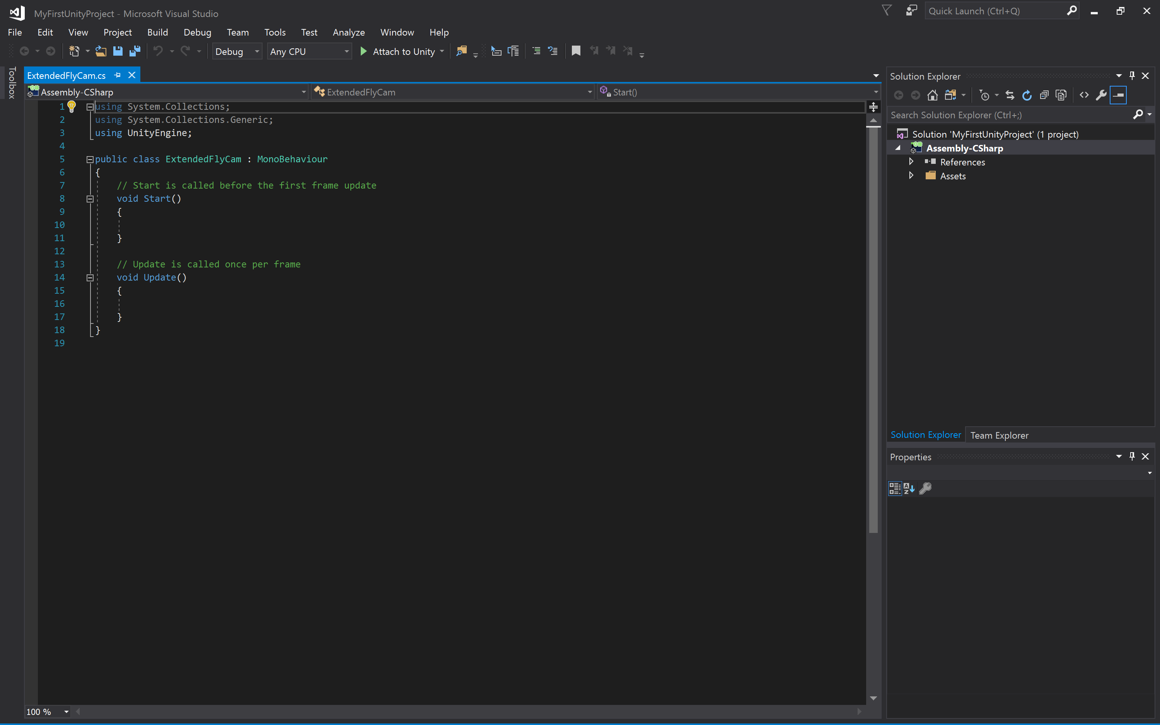Toggle Preview Selected Items button
This screenshot has width=1160, height=725.
tap(1118, 95)
